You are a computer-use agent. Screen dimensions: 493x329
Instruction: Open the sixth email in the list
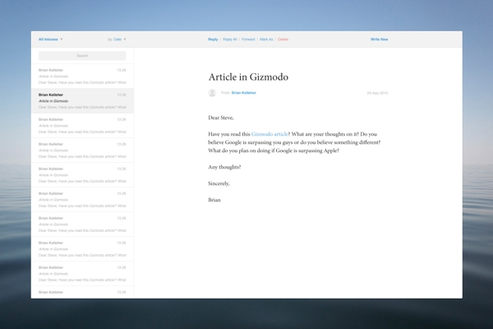[x=82, y=200]
